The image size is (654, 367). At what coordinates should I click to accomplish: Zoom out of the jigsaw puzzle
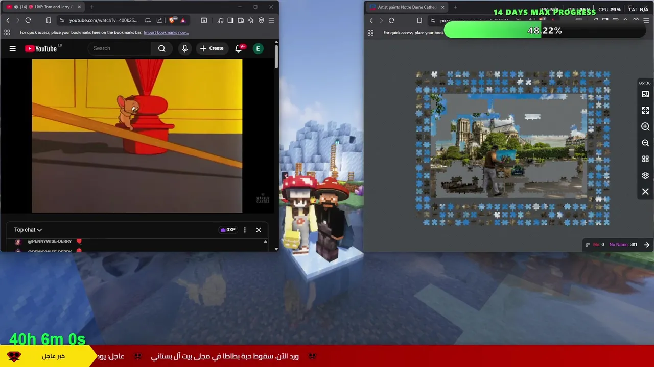click(x=645, y=143)
